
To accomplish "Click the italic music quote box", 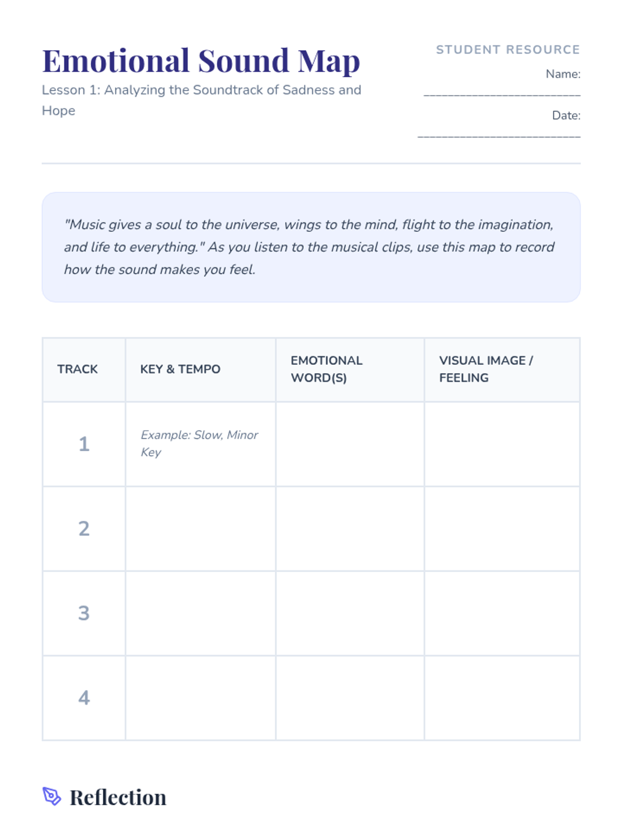I will point(311,247).
